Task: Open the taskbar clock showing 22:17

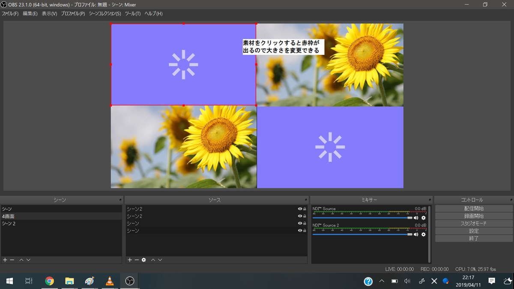Action: (x=468, y=281)
